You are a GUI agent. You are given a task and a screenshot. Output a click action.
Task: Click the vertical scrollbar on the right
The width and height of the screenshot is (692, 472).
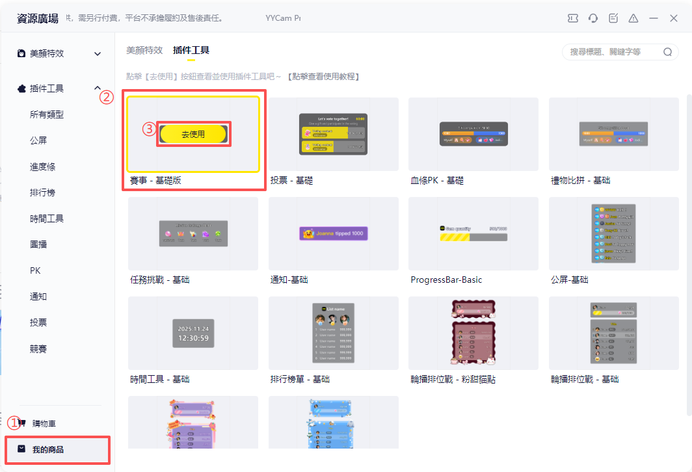pos(689,254)
